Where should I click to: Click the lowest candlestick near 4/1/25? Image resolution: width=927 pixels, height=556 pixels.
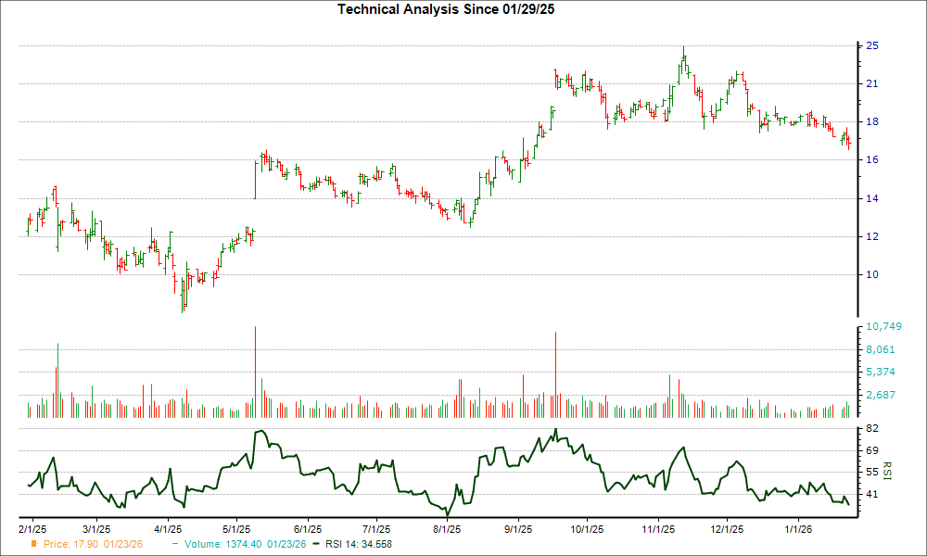click(182, 306)
